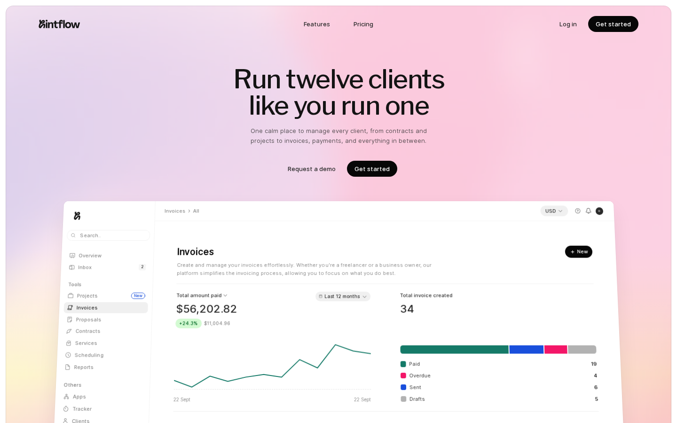Click the line chart peak

pyautogui.click(x=335, y=345)
